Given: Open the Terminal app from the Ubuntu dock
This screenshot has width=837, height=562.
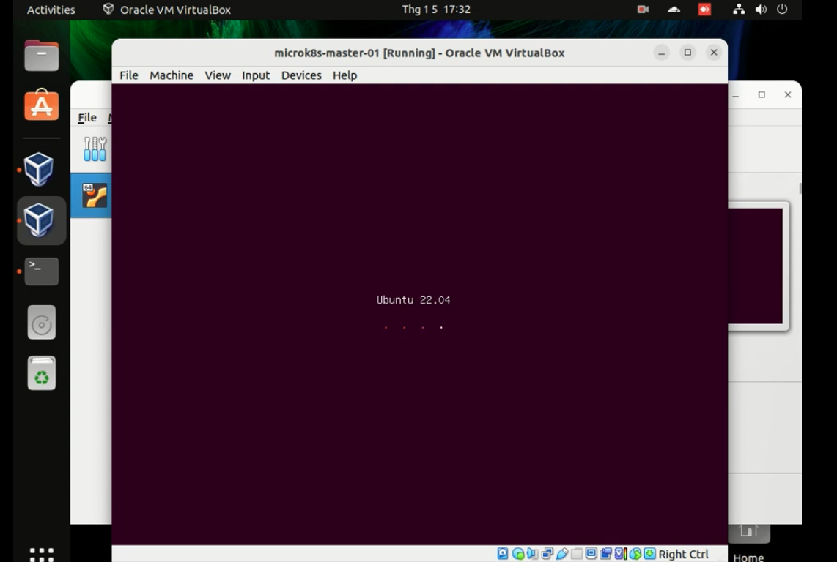Looking at the screenshot, I should pos(41,271).
